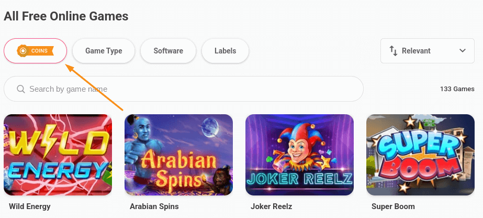Click the chevron in sort dropdown

[x=463, y=50]
